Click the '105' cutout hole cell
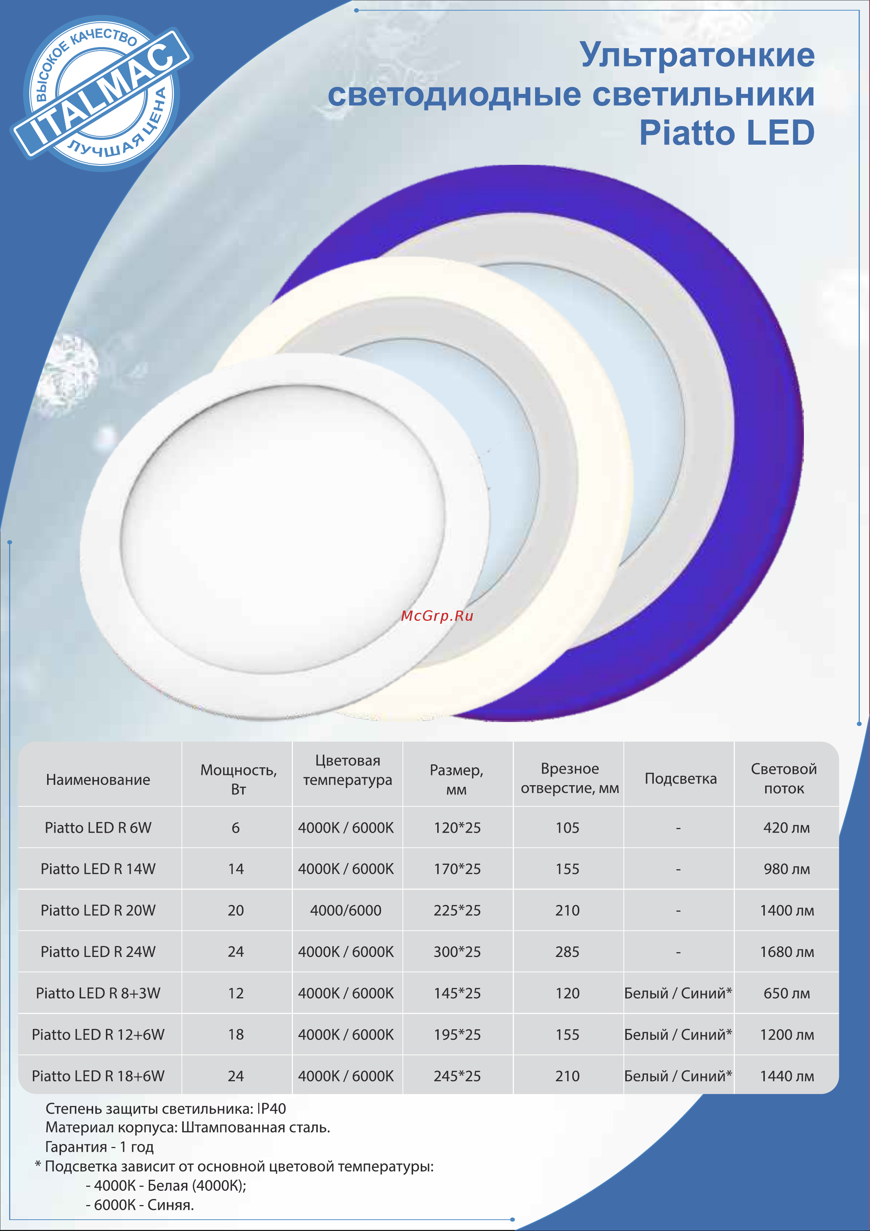 pyautogui.click(x=568, y=828)
